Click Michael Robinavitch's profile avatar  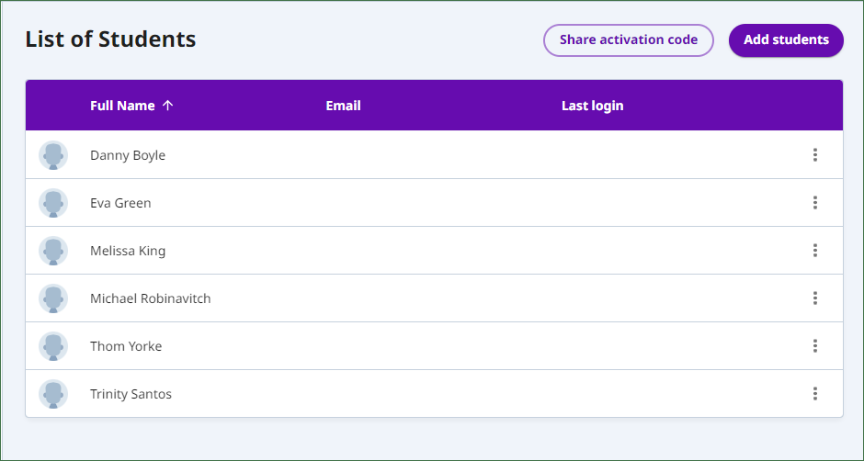click(x=53, y=298)
